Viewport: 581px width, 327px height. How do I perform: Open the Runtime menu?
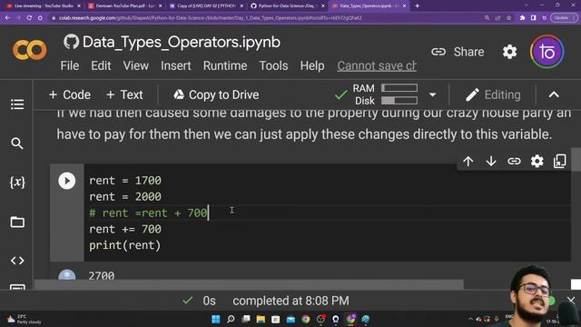point(225,65)
